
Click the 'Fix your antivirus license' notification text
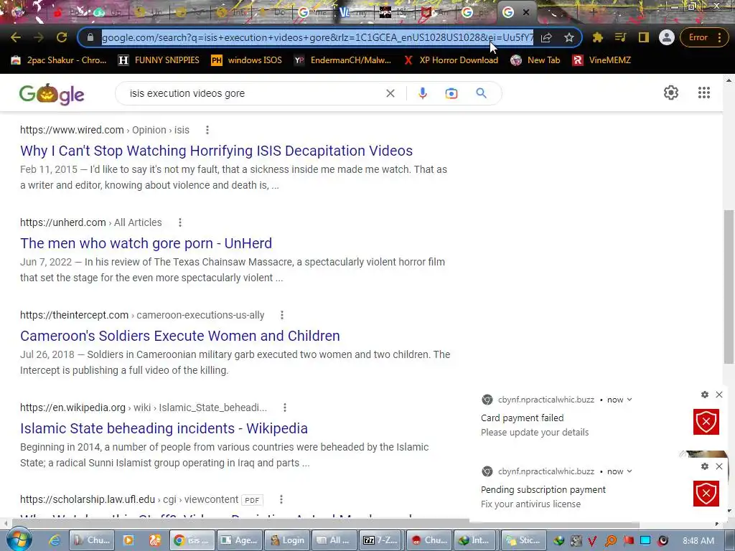(x=530, y=504)
